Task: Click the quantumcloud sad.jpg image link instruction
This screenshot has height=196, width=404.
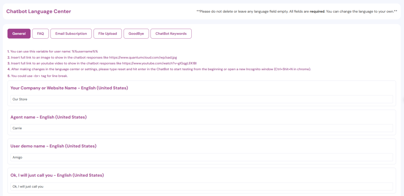Action: 94,57
